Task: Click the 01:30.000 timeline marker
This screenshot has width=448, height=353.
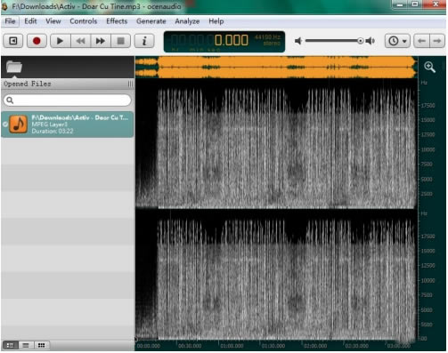Action: pyautogui.click(x=273, y=346)
